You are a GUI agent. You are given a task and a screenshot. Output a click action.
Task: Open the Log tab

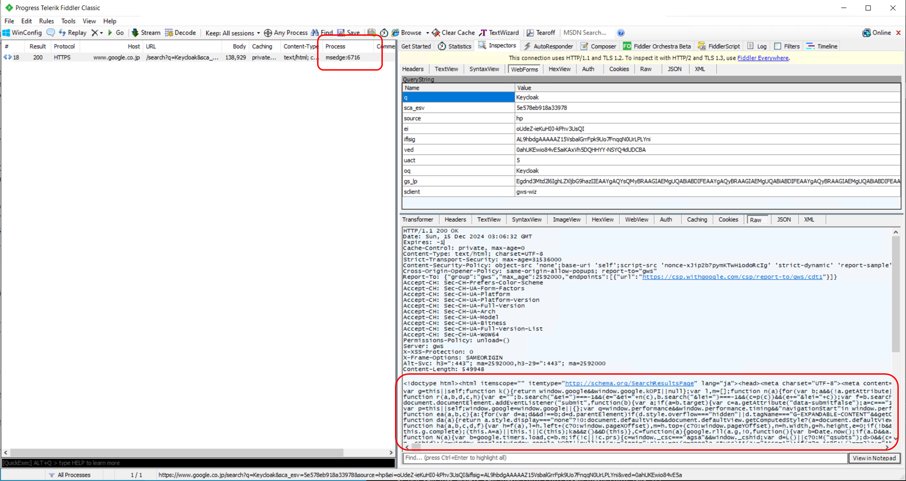[757, 46]
